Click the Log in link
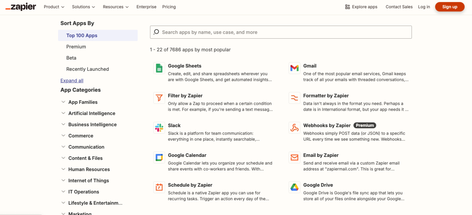Image resolution: width=472 pixels, height=215 pixels. point(424,7)
